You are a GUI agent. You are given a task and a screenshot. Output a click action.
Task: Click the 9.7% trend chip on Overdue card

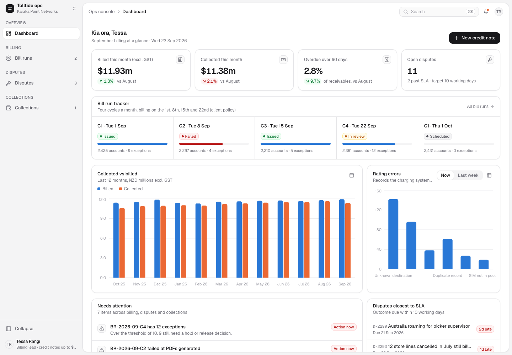point(313,81)
